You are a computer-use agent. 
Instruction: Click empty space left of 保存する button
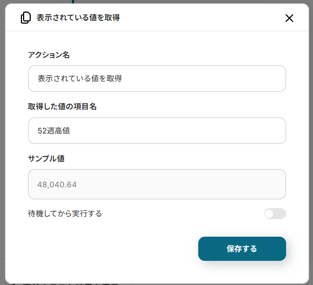pos(112,249)
